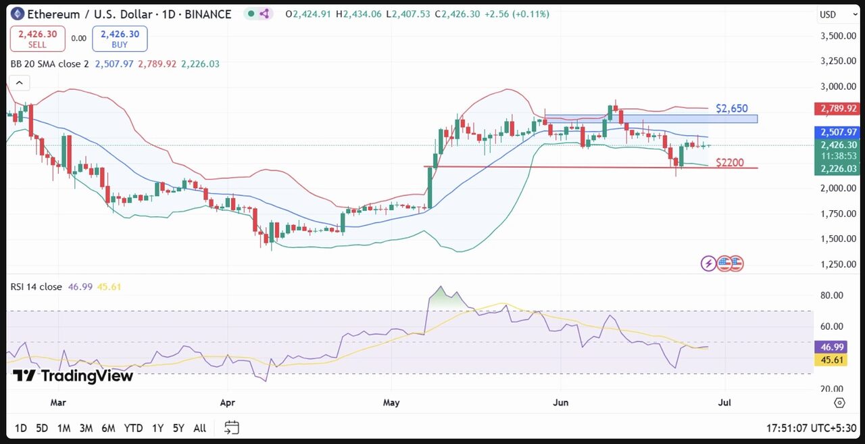The image size is (865, 444).
Task: Choose the YTD time range
Action: click(x=133, y=428)
